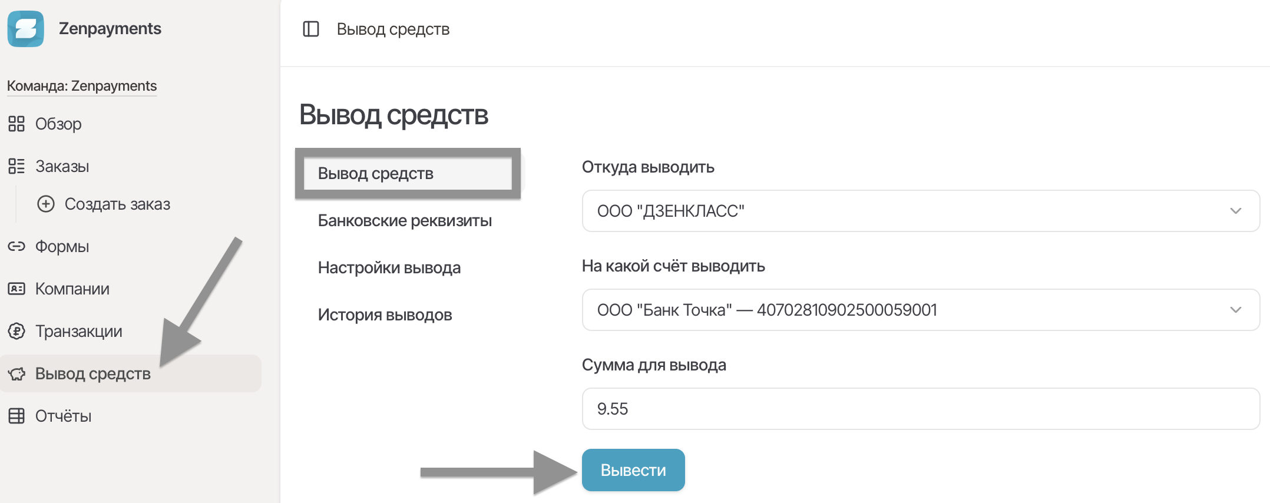
Task: Click the Zenpayments logo icon
Action: (25, 28)
